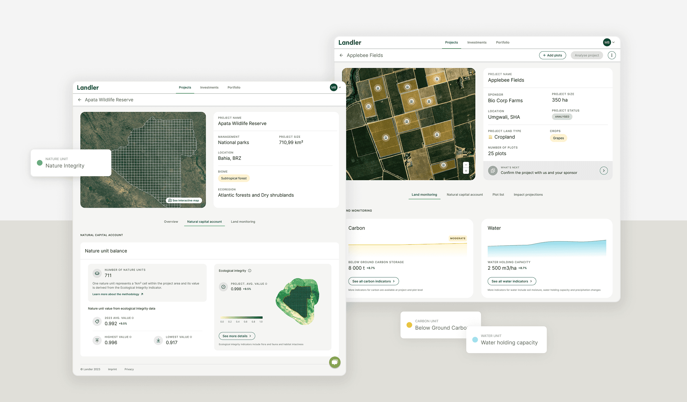Open the three-dot more options menu

[612, 55]
